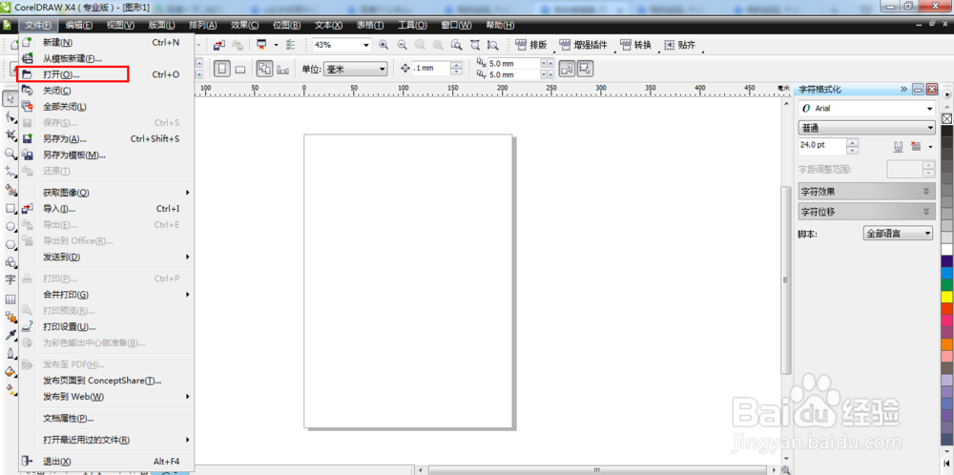
Task: Choose 文档属性(P)... from the File menu
Action: pyautogui.click(x=107, y=419)
